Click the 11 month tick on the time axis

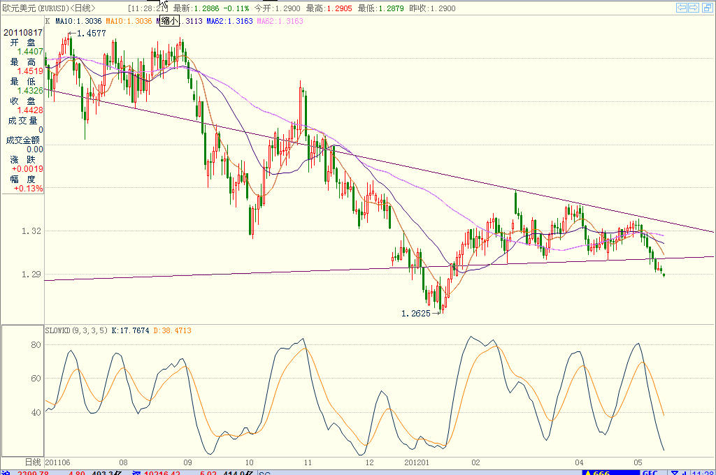point(308,462)
